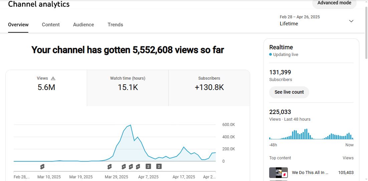
Task: Switch to the Content tab
Action: coord(51,25)
